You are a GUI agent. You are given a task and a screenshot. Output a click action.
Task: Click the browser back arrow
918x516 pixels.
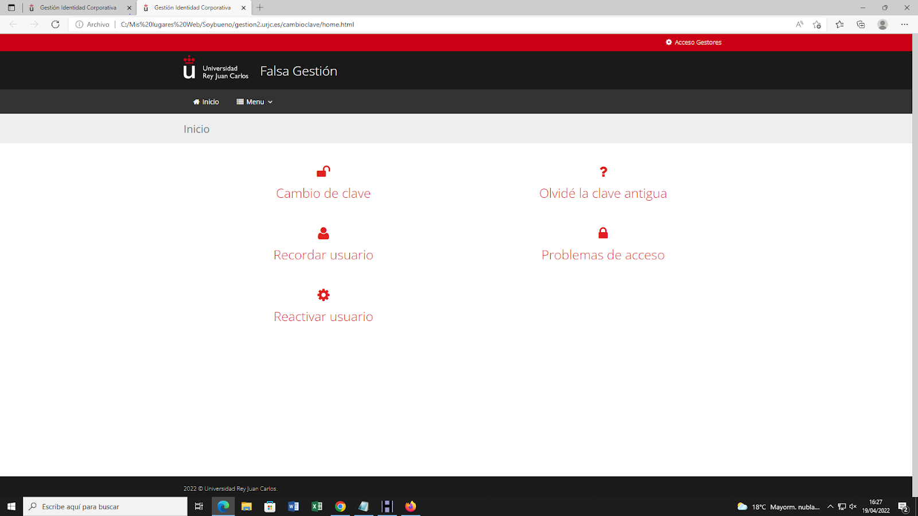coord(13,24)
